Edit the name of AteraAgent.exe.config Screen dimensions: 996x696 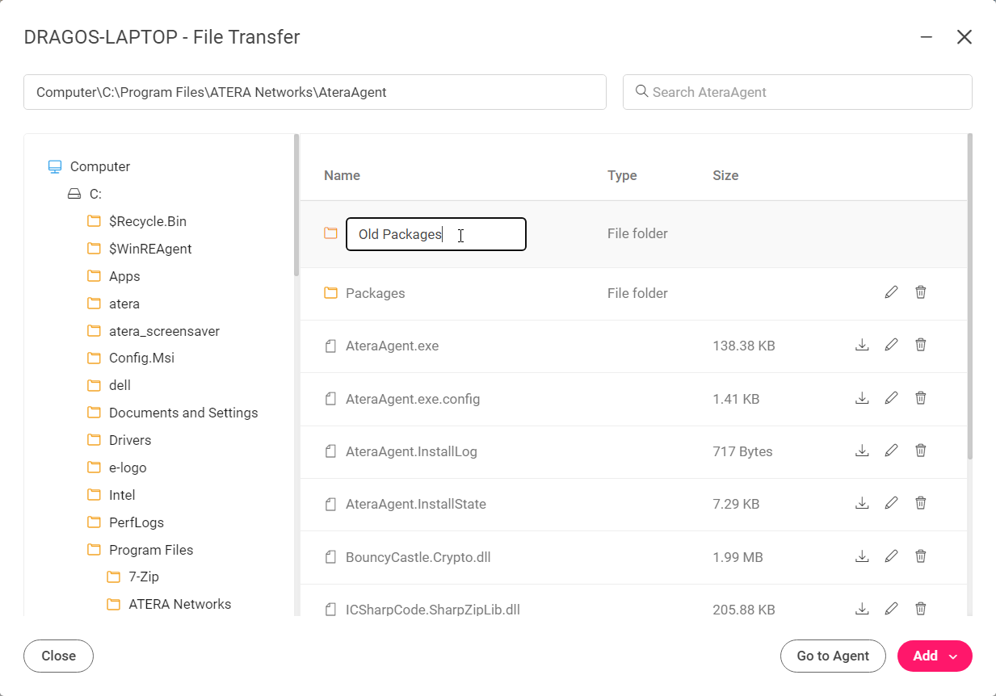(891, 398)
